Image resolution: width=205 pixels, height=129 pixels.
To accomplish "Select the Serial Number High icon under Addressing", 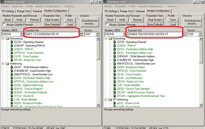I will (x=12, y=71).
